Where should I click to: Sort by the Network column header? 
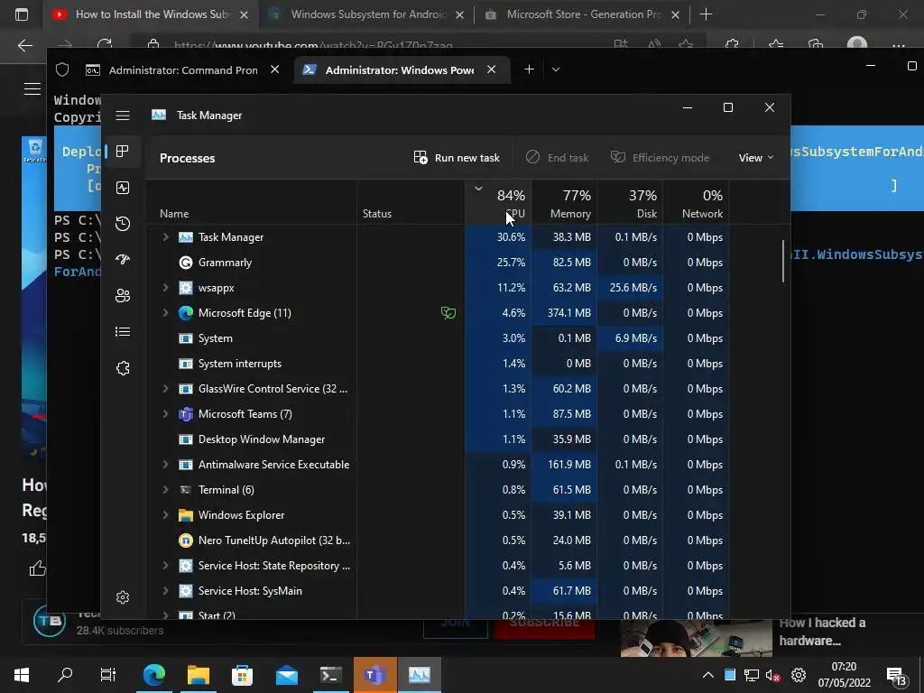697,203
